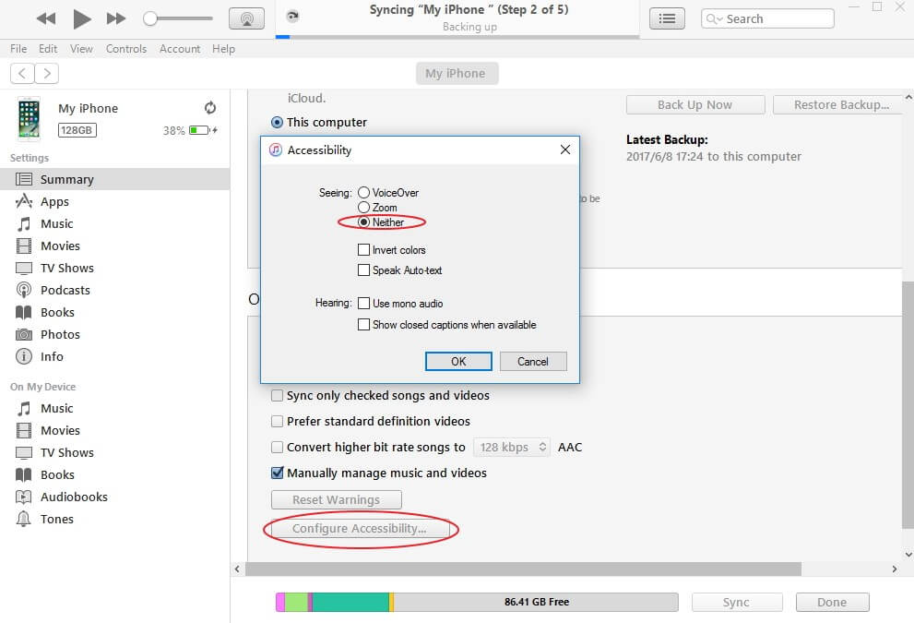Open Music icon under Settings
The width and height of the screenshot is (914, 623).
24,223
